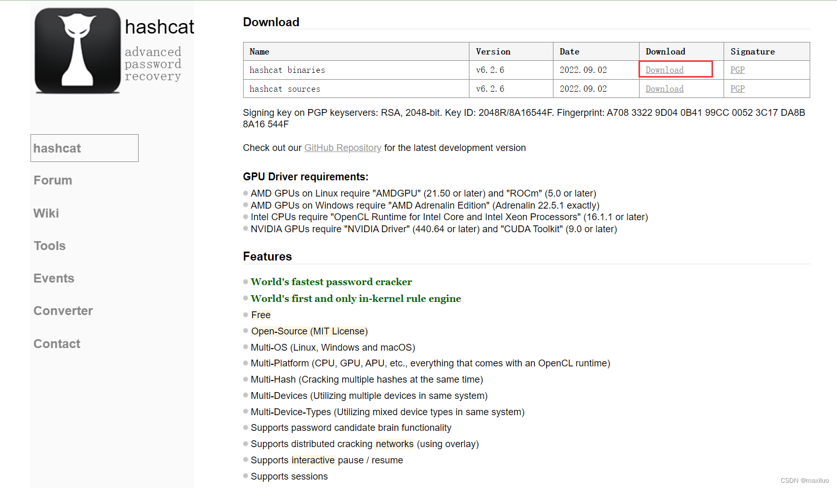Select the Signature column header
Viewport: 837px width, 488px height.
coord(767,51)
